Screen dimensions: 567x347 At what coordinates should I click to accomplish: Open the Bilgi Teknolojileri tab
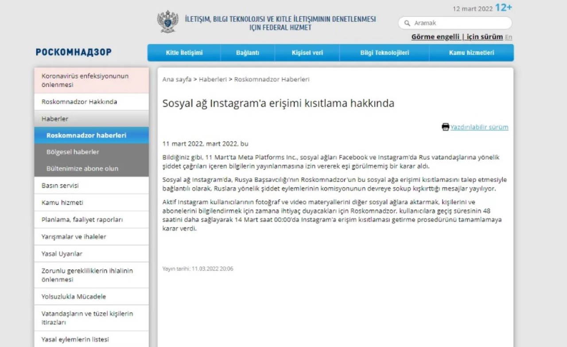pos(384,53)
